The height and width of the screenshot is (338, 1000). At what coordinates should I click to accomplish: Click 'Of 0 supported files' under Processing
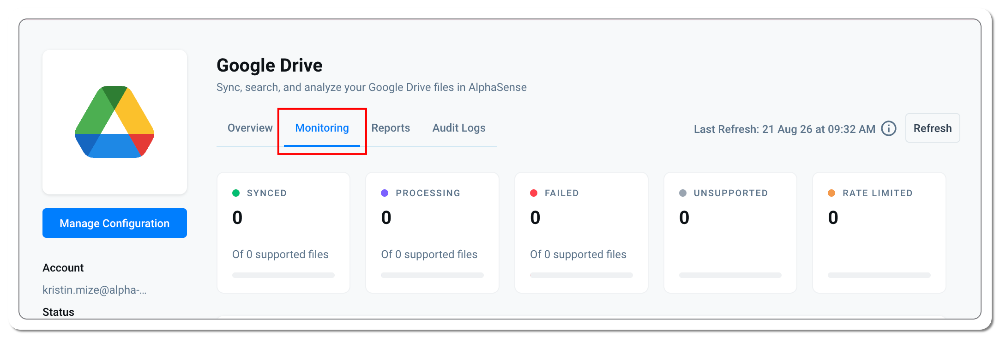pos(429,254)
